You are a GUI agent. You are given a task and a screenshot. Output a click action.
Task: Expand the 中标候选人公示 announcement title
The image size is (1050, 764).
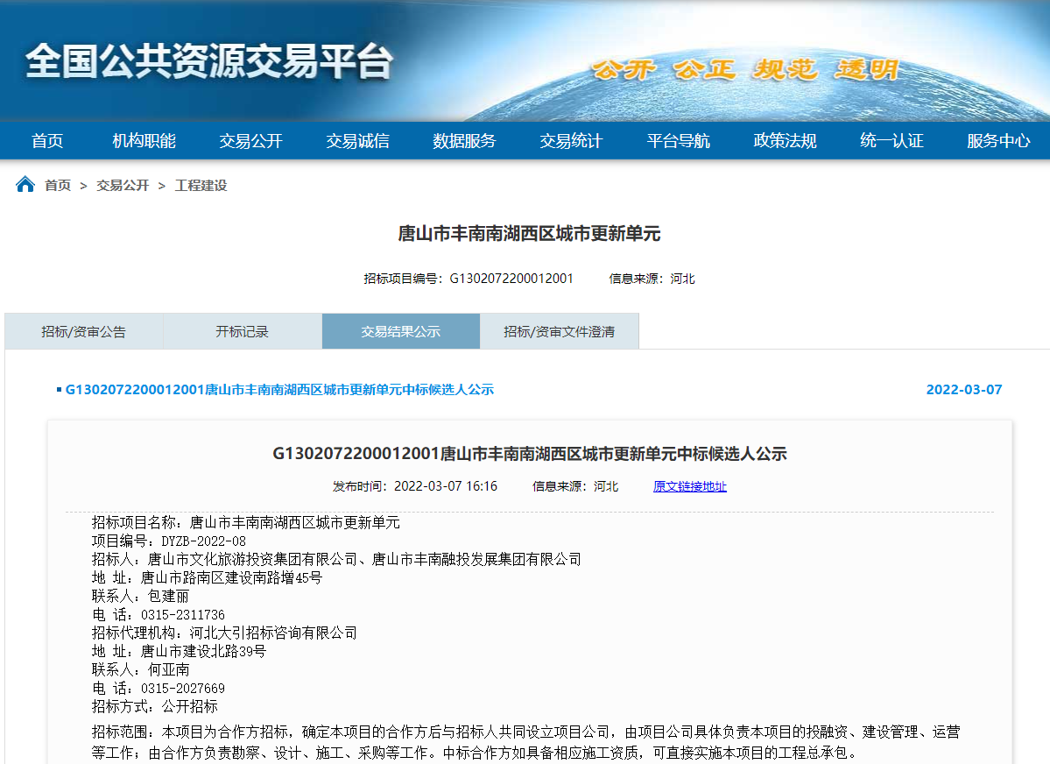(x=279, y=389)
